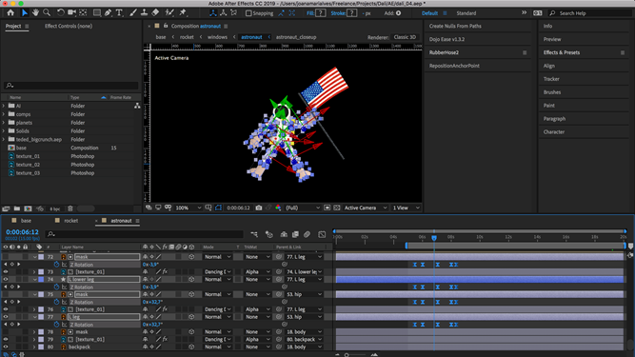Switch to Effect Controls (none) tab
This screenshot has width=635, height=357.
tap(69, 26)
